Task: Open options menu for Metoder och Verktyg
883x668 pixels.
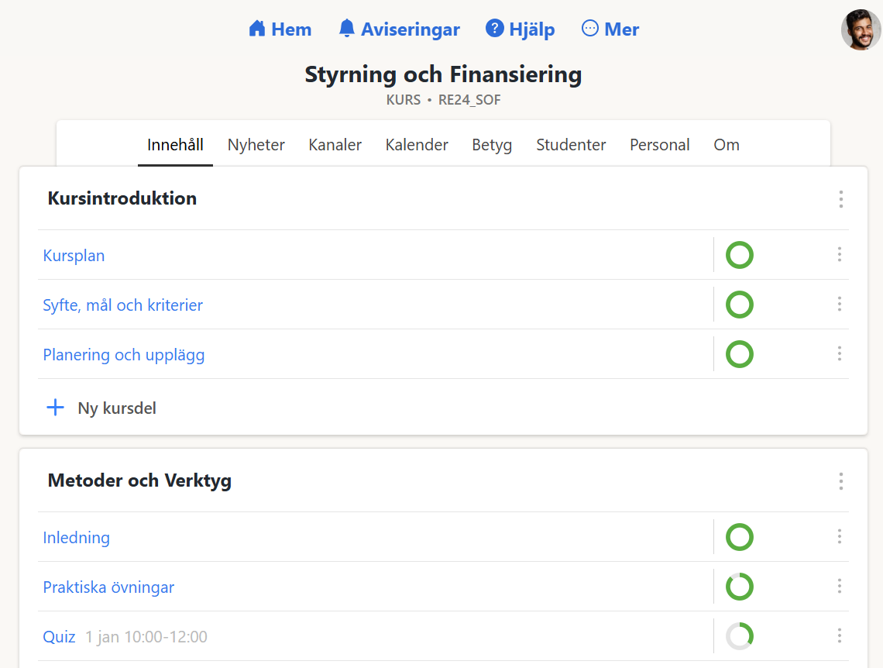Action: [x=840, y=481]
